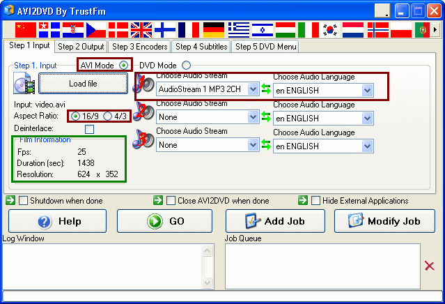The width and height of the screenshot is (445, 304).
Task: Click Log Window scrollbar down arrow
Action: (x=207, y=282)
